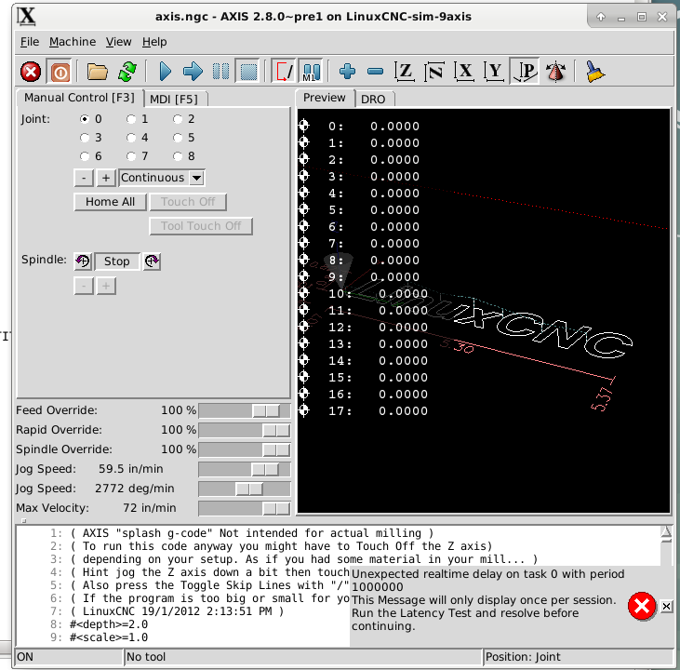Dismiss the realtime delay error notification
This screenshot has height=670, width=680.
pos(667,606)
